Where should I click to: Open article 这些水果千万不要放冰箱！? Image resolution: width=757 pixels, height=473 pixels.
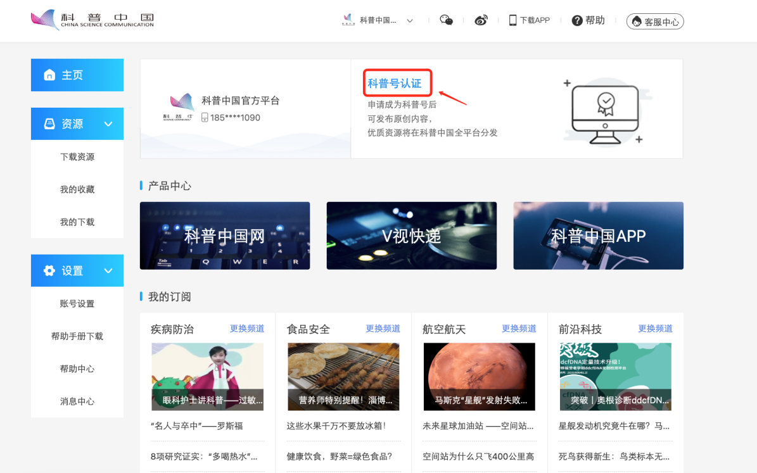(336, 426)
